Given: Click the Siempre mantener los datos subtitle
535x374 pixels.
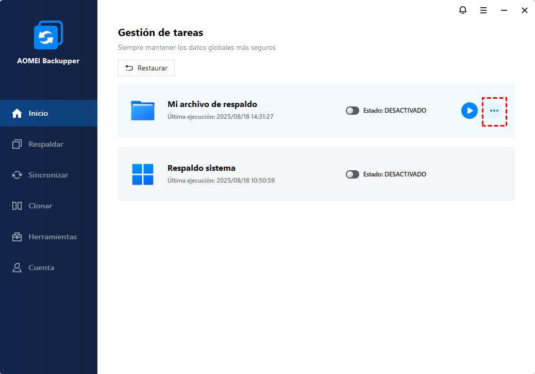Looking at the screenshot, I should point(197,48).
